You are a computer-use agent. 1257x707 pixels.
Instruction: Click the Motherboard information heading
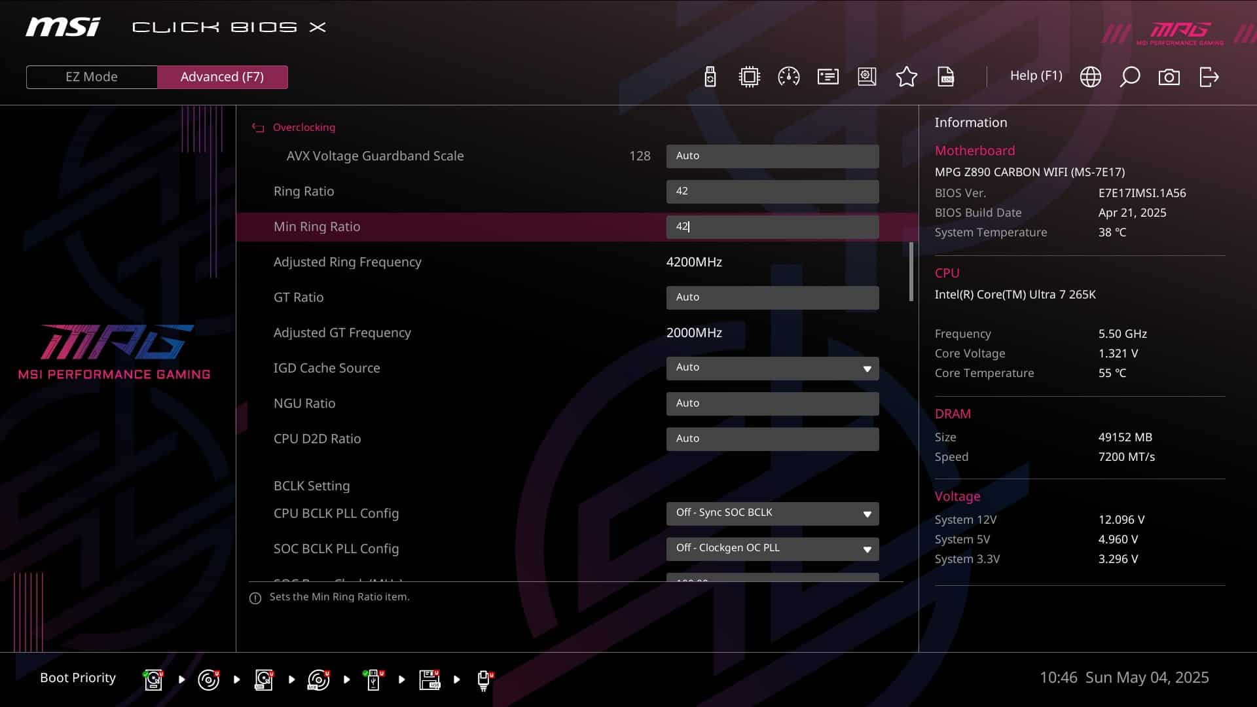(x=975, y=151)
